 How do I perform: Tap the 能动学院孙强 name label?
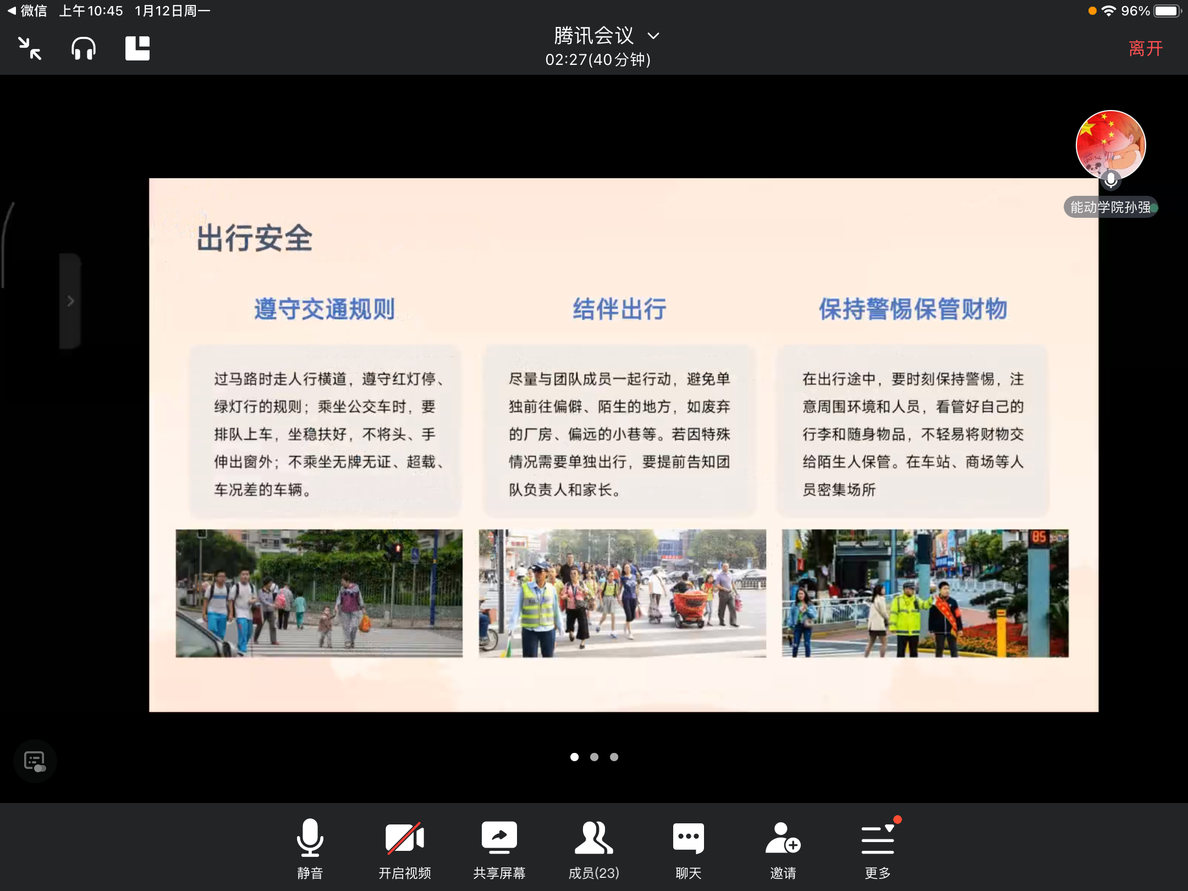(x=1110, y=207)
